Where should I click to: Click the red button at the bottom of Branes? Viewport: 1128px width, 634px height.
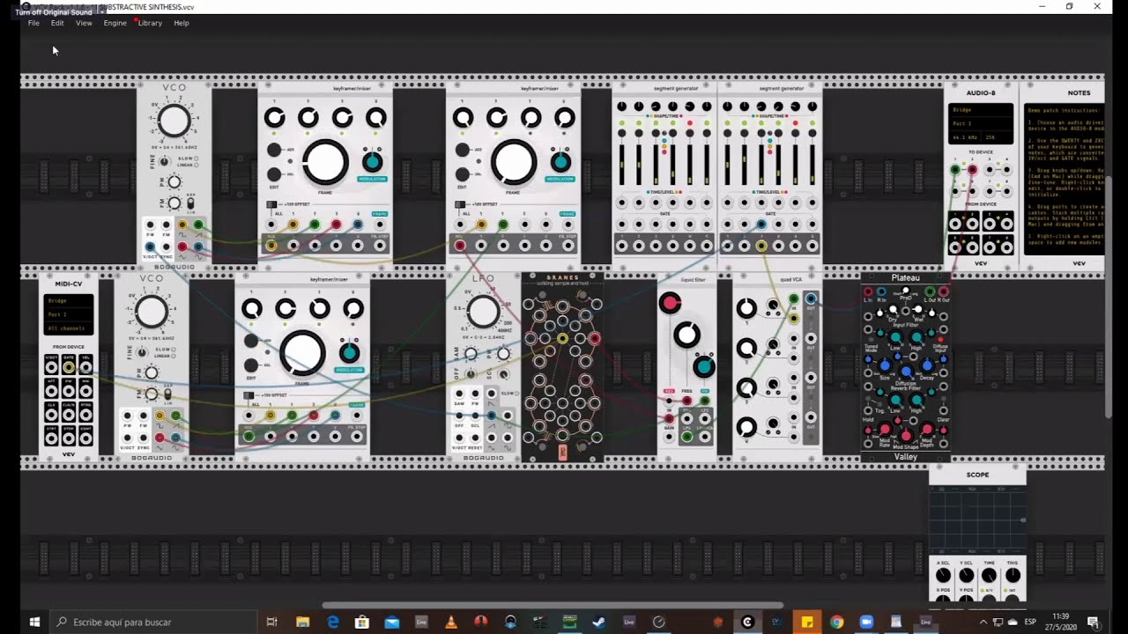click(562, 452)
